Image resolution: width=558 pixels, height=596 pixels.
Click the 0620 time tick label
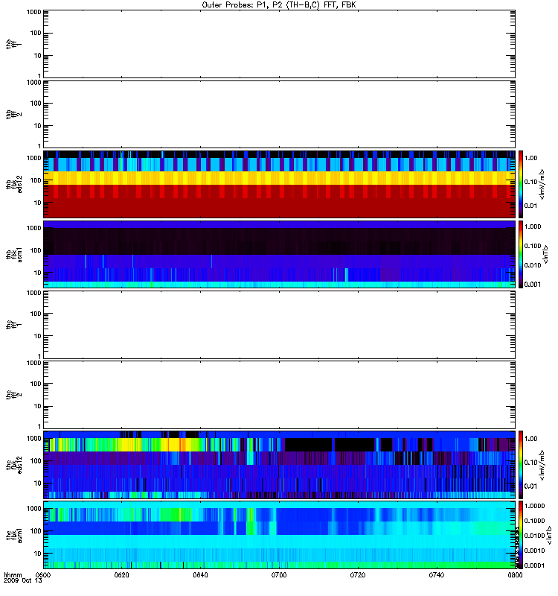122,574
